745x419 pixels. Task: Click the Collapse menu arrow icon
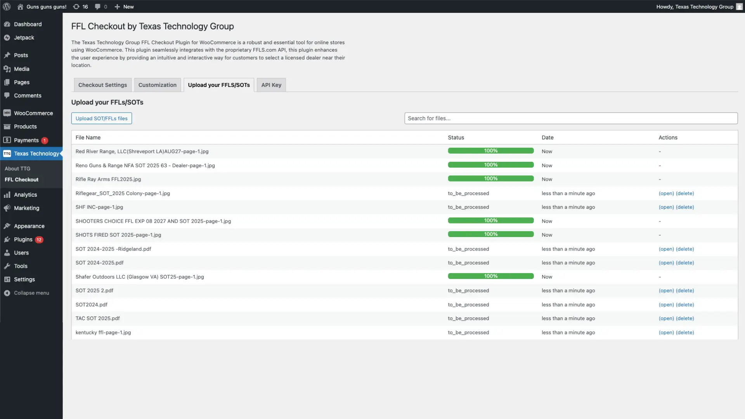(x=7, y=293)
